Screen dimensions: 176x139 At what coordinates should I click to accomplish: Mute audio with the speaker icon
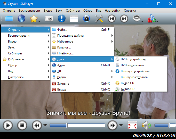click(146, 126)
